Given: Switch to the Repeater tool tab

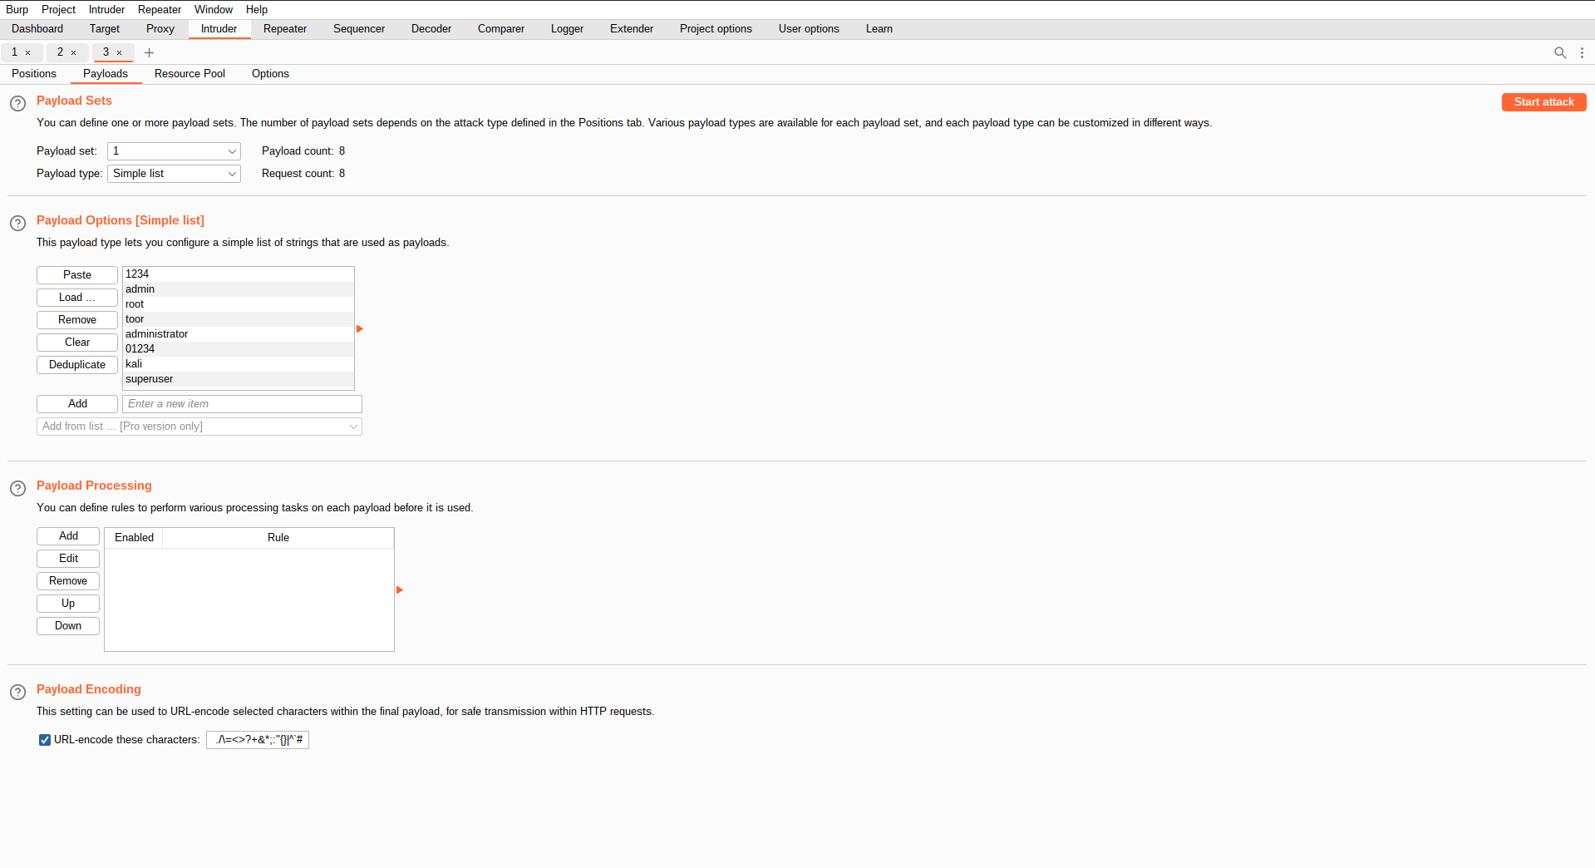Looking at the screenshot, I should (x=285, y=29).
